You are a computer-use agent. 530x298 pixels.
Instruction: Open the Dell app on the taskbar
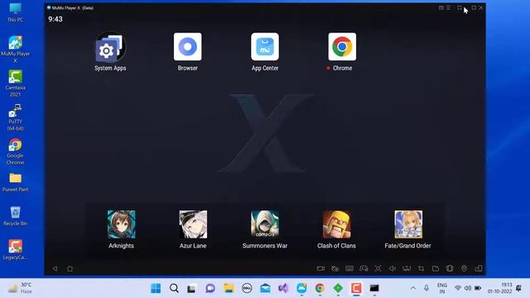(247, 288)
